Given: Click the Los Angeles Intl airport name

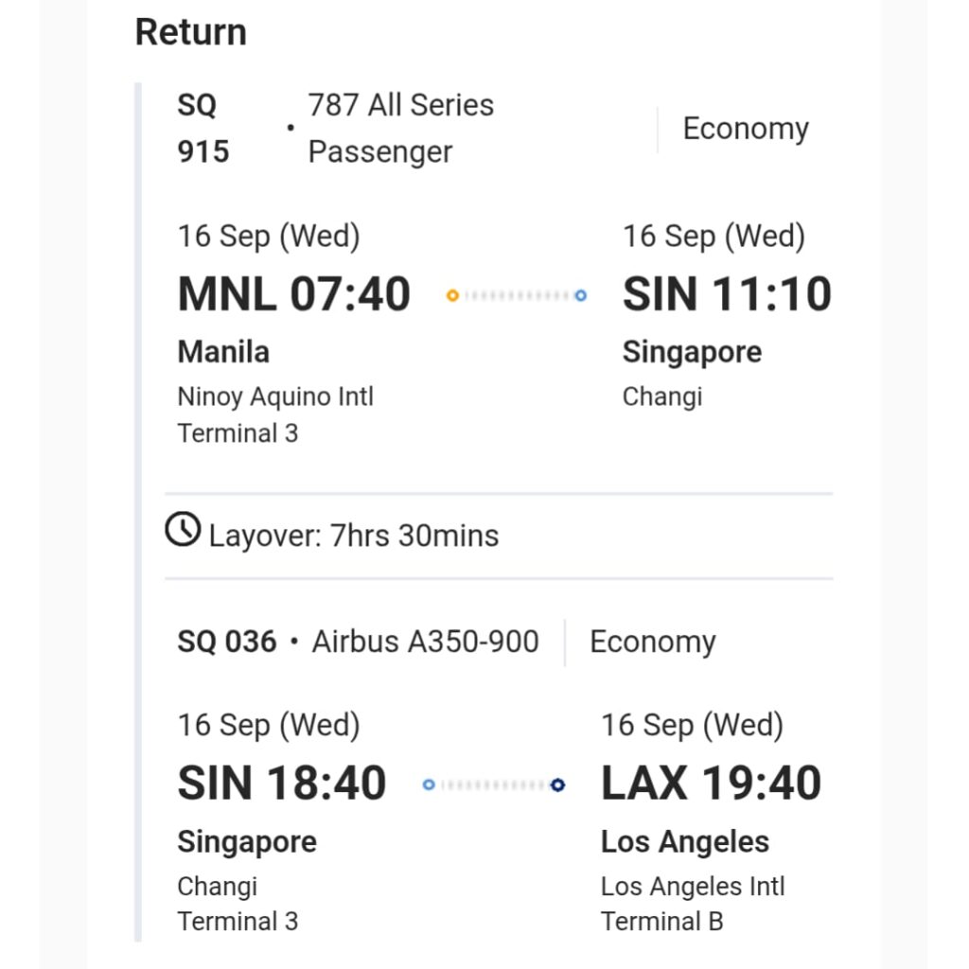Looking at the screenshot, I should pyautogui.click(x=693, y=887).
